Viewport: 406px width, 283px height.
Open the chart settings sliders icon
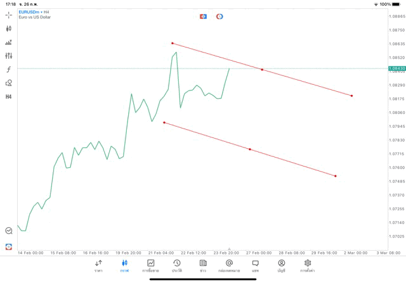click(x=9, y=56)
